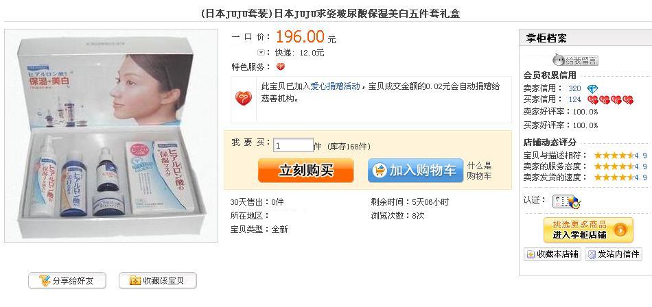Click 收藏本店铺 to bookmark shop
This screenshot has width=652, height=307.
(x=552, y=254)
